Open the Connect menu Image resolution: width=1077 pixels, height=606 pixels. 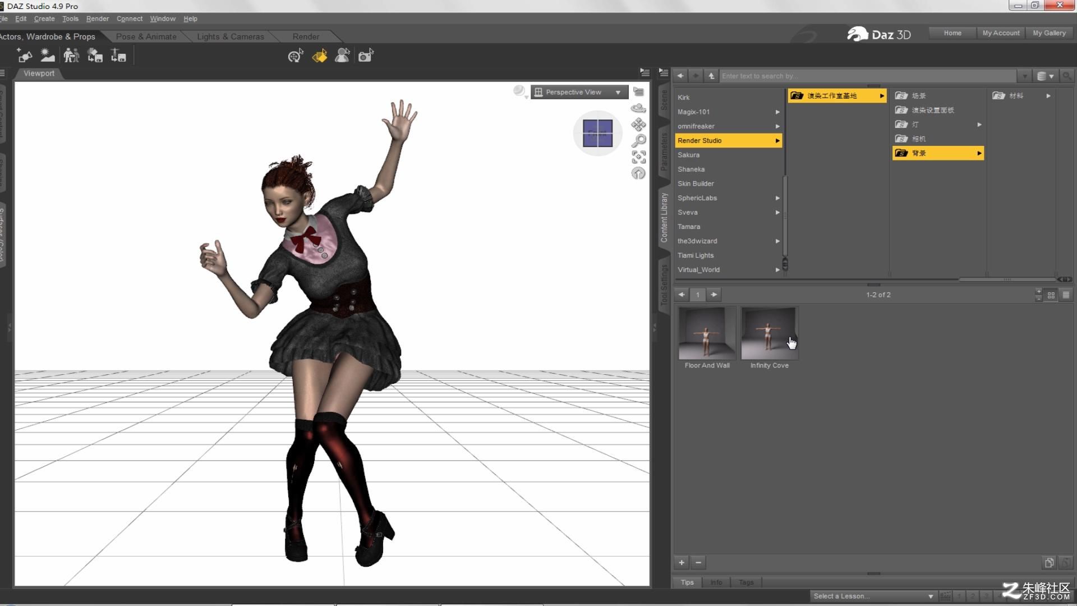pos(130,19)
